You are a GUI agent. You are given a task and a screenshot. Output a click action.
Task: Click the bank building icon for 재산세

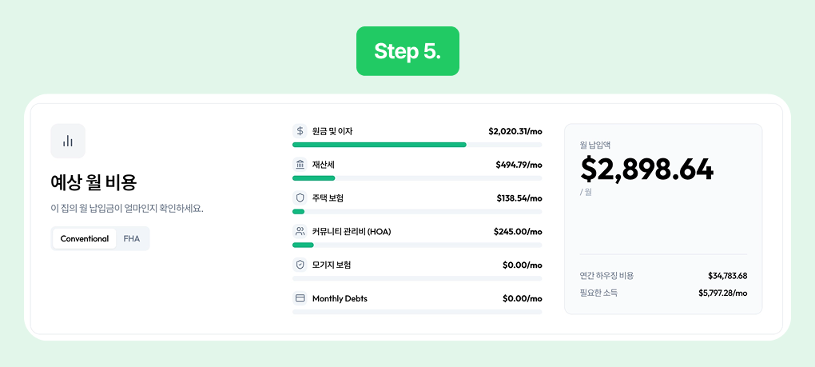(x=300, y=165)
